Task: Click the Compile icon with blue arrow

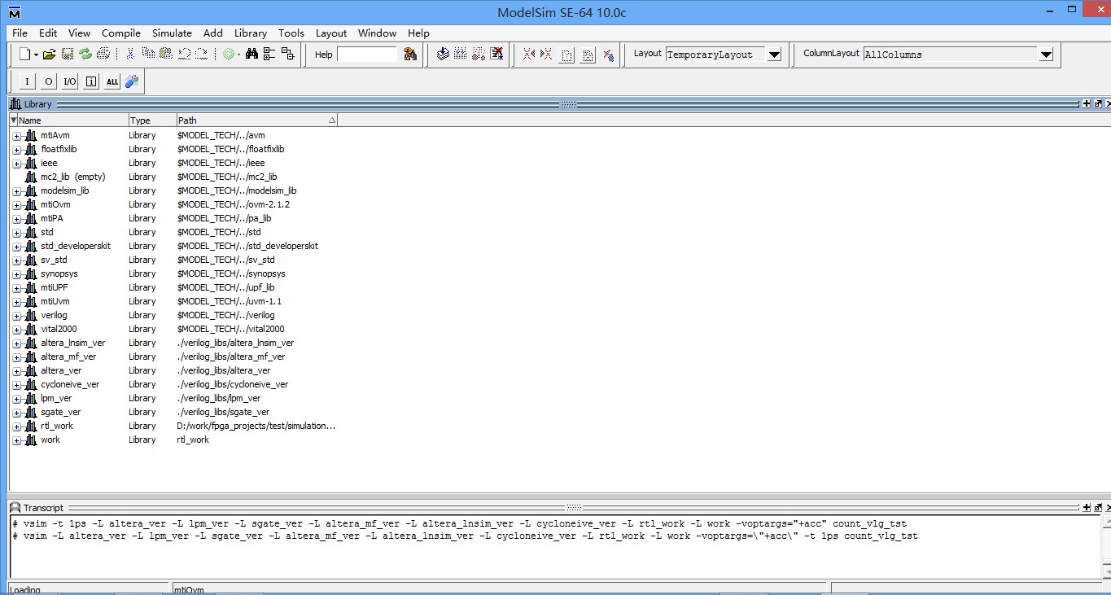Action: (x=443, y=54)
